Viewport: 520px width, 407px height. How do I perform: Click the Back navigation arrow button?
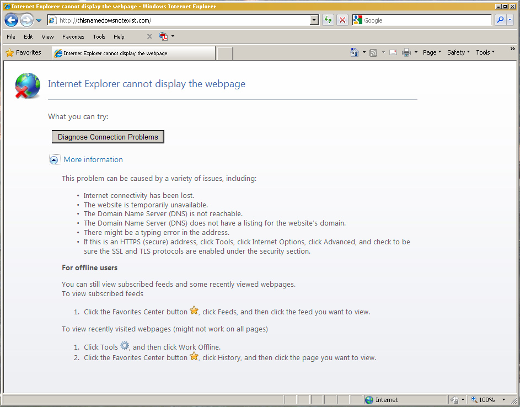tap(11, 20)
